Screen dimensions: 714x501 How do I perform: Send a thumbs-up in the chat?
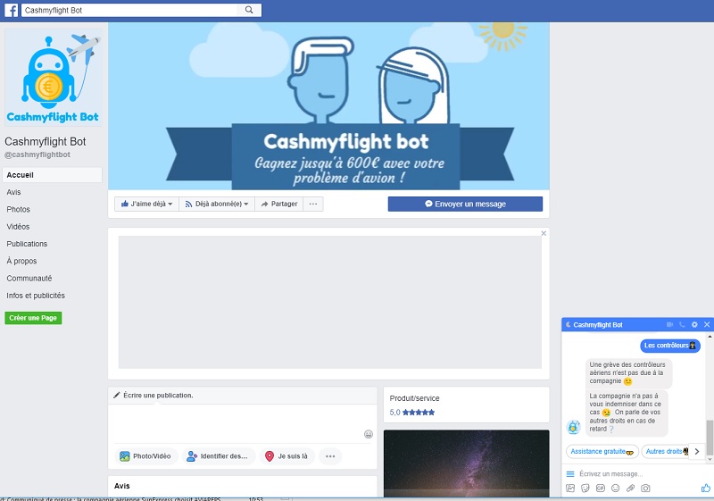(705, 488)
